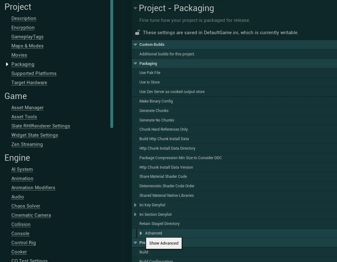Open Audio engine settings

pos(18,197)
